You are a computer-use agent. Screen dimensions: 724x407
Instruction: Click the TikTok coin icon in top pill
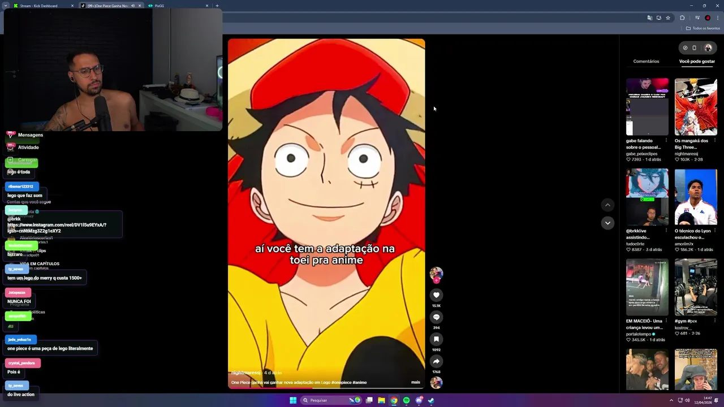[685, 48]
